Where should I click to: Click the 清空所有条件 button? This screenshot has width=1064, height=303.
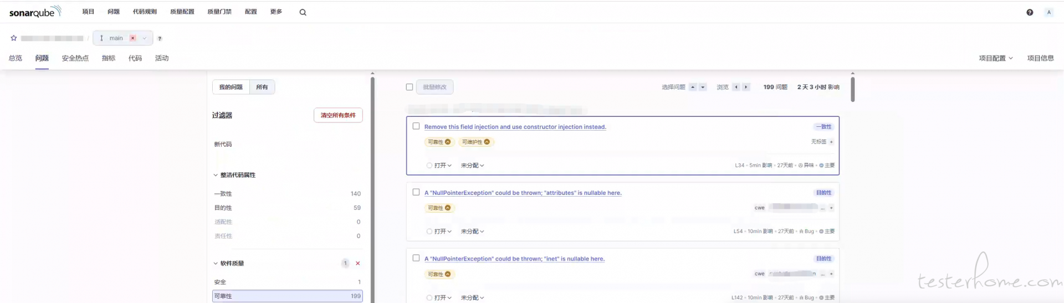click(x=338, y=115)
